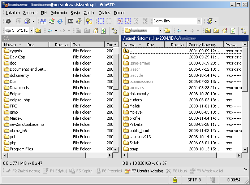Select the remote parent directory '..' row
Image resolution: width=250 pixels, height=185 pixels.
pos(182,51)
